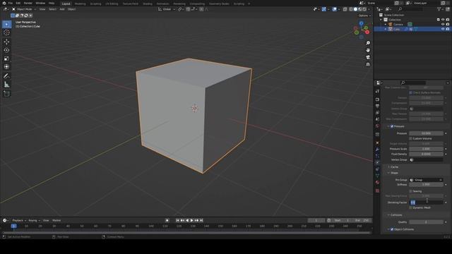Collapse the Collisions panel
The image size is (452, 254).
tap(395, 215)
